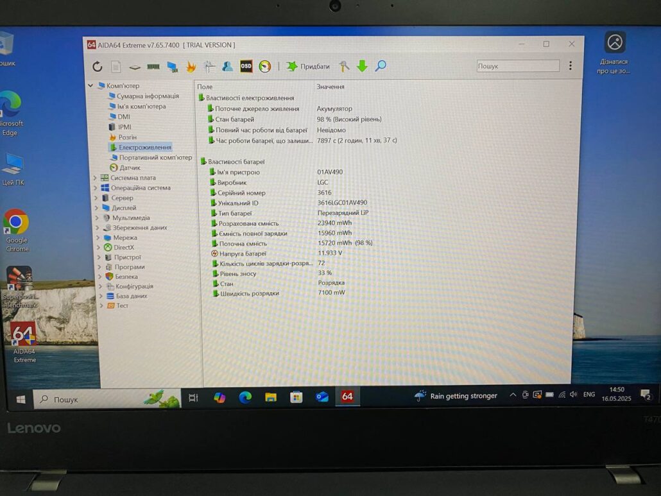This screenshot has height=496, width=661.
Task: Launch the flame stability test icon
Action: 191,67
